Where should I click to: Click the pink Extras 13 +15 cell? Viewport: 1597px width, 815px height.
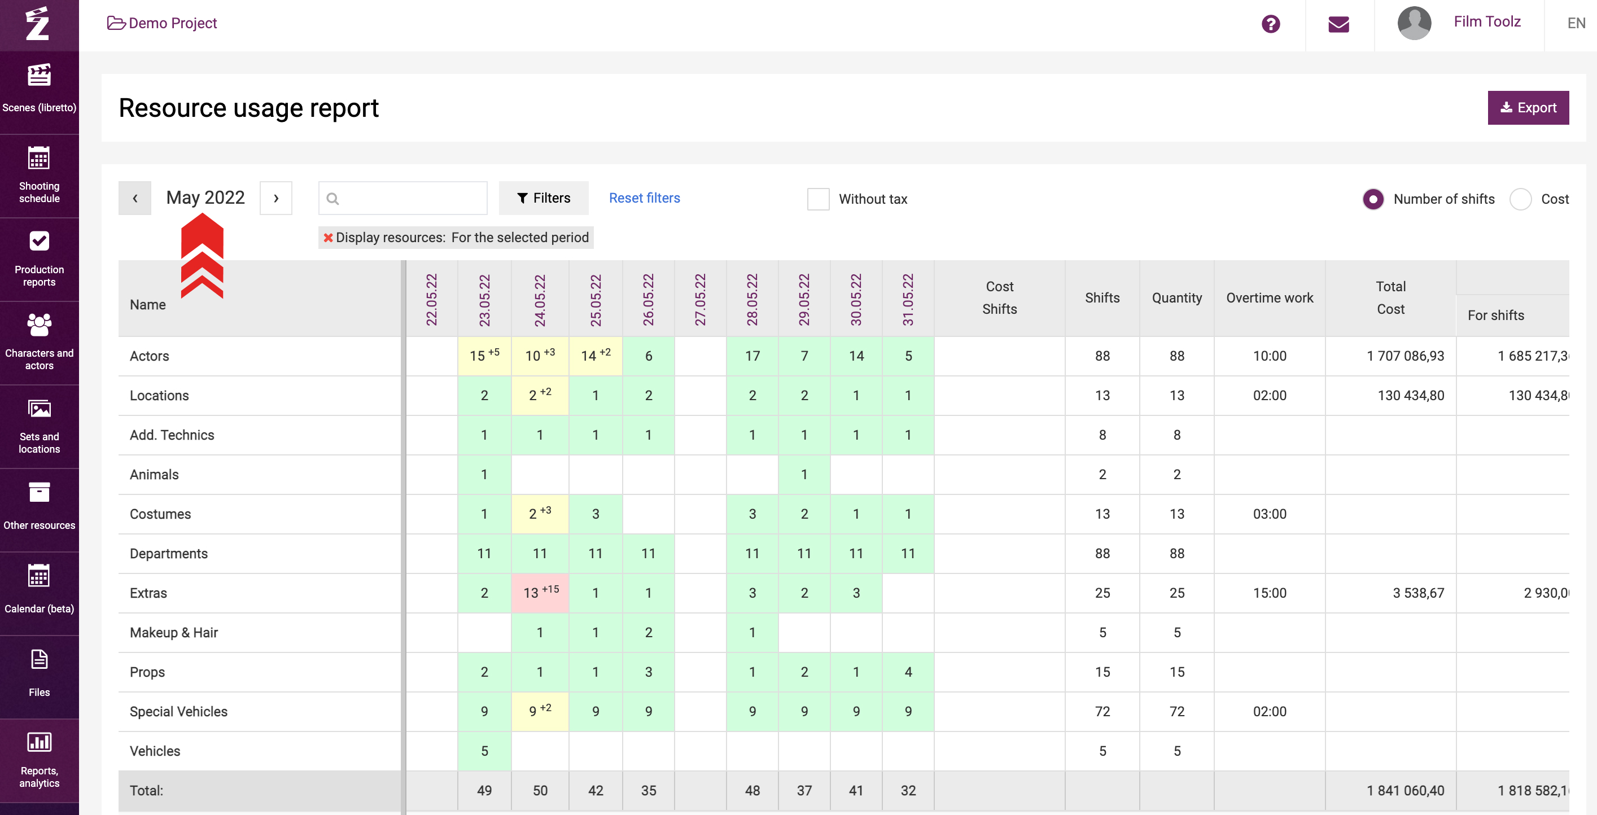pos(540,593)
